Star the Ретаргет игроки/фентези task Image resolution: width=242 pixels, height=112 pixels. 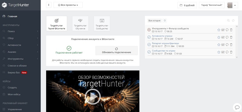click(219, 44)
